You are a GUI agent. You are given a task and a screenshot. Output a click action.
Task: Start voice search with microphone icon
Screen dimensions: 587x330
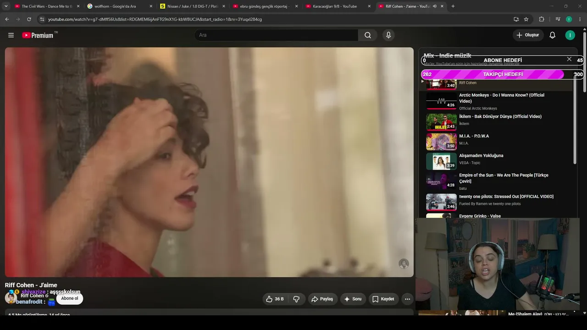click(x=388, y=35)
